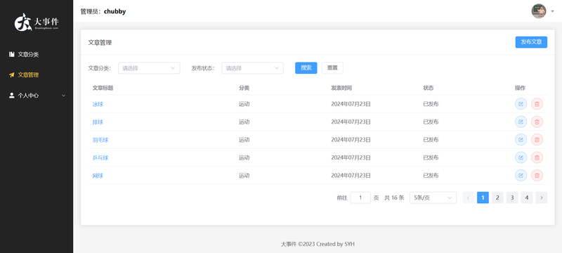Go to pagination page 2
Viewport: 562px width, 253px height.
pos(497,197)
